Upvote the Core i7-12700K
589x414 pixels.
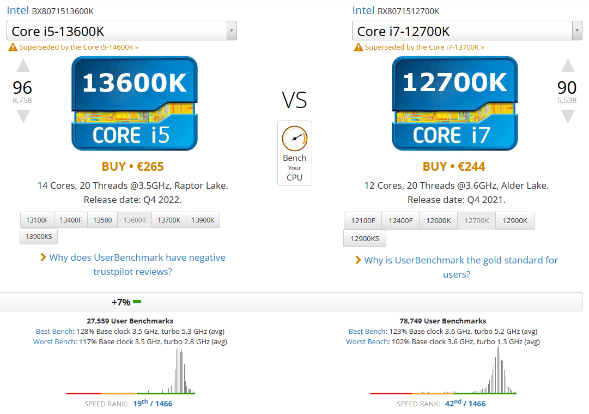(x=568, y=67)
